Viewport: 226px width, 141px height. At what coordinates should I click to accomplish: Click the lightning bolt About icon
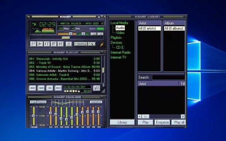102,44
